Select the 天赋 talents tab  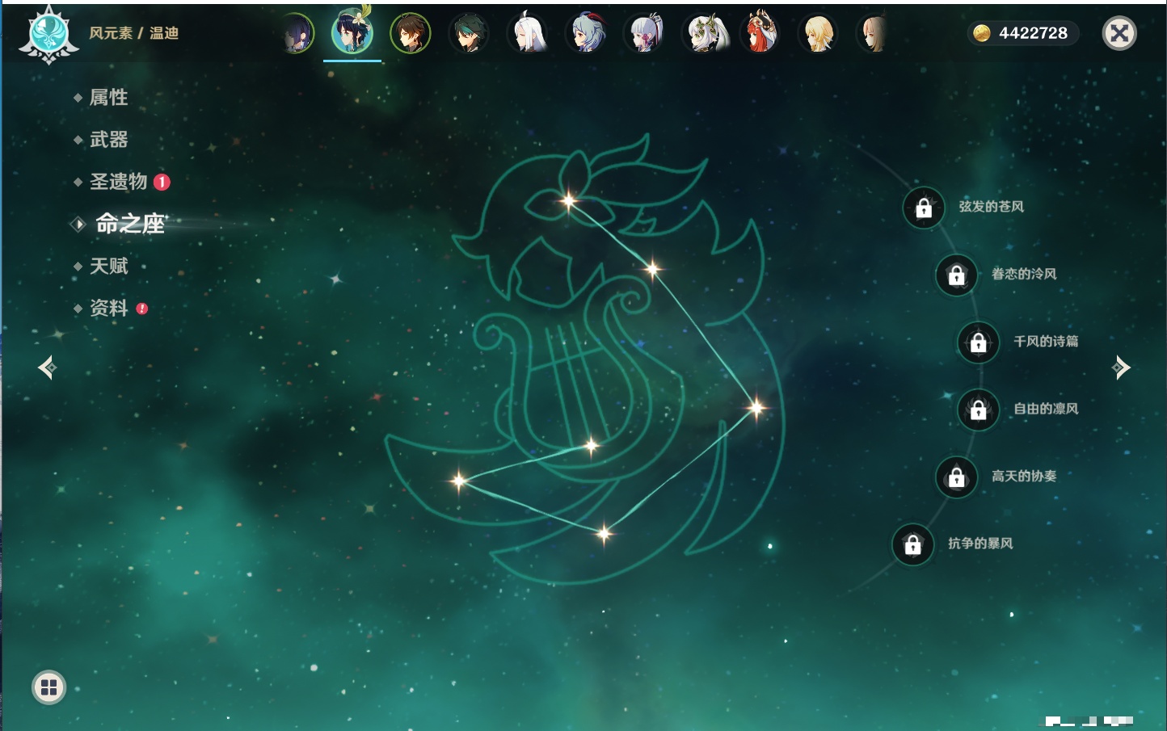tap(108, 266)
